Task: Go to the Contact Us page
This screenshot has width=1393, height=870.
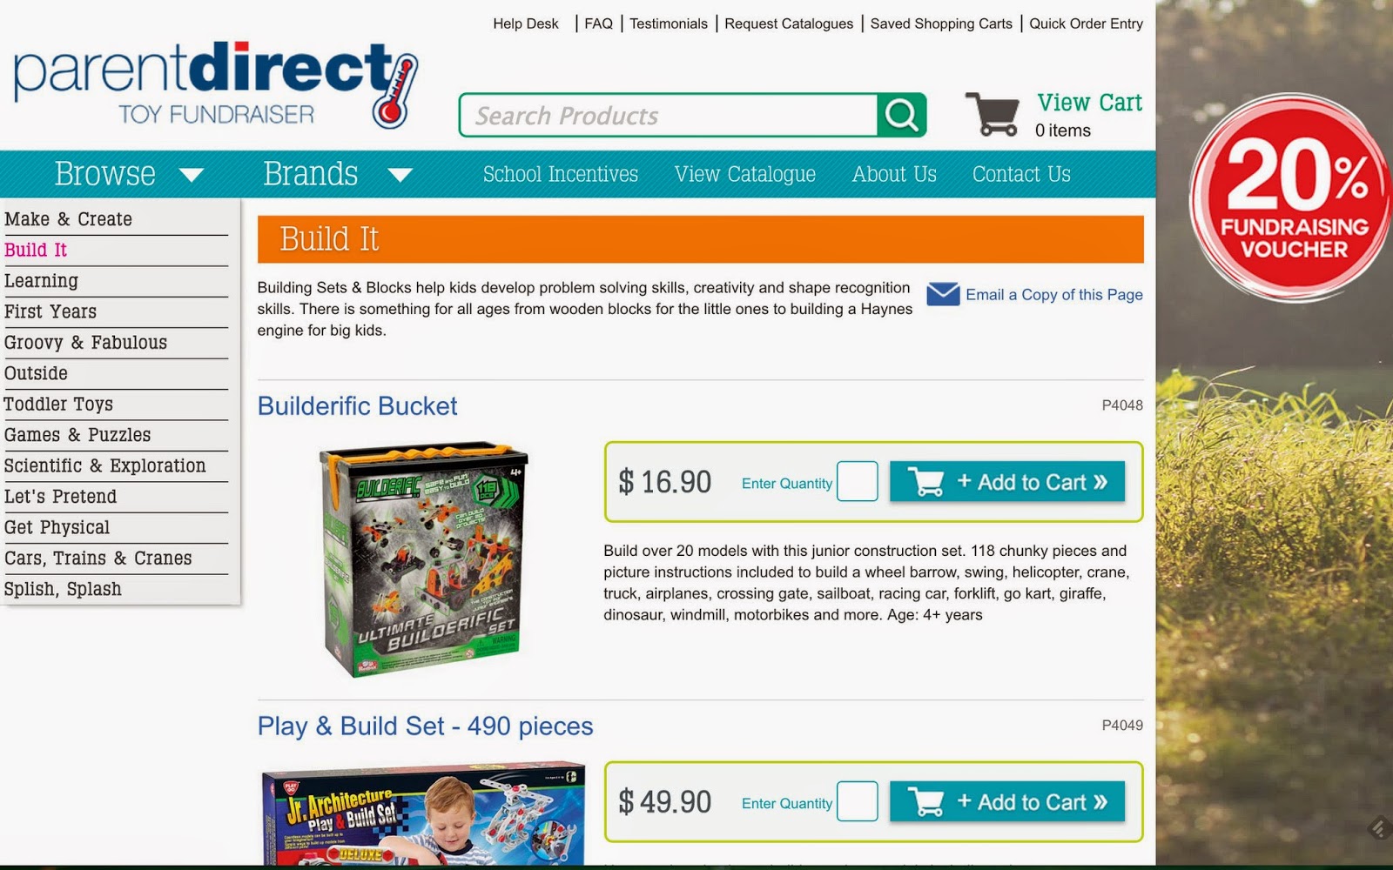Action: pos(1021,174)
